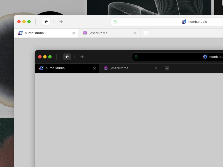Click the red close button of light window
The height and width of the screenshot is (167, 223).
[x=19, y=22]
